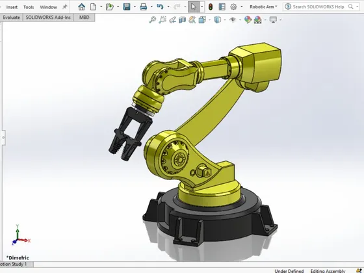Open the Insert menu

(12, 7)
